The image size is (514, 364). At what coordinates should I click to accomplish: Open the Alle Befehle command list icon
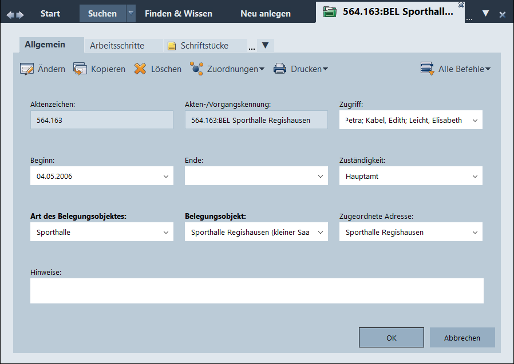427,69
